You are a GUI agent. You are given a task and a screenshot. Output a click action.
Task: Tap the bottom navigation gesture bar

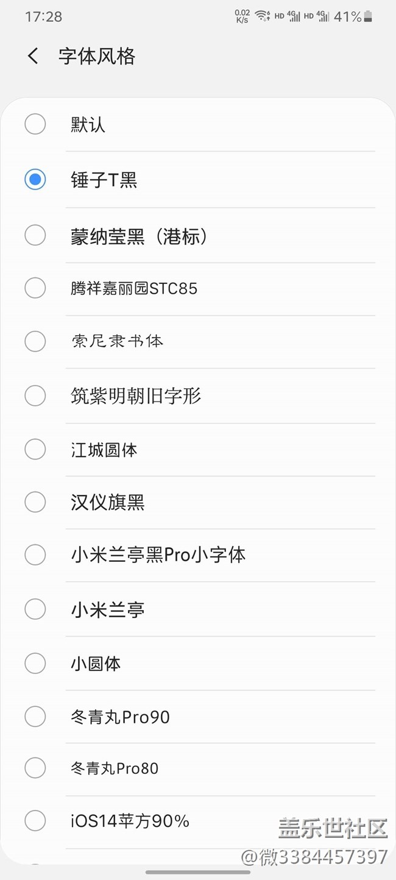pos(198,872)
